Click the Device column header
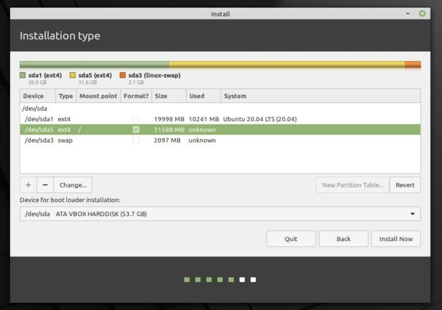The width and height of the screenshot is (442, 310). 37,96
